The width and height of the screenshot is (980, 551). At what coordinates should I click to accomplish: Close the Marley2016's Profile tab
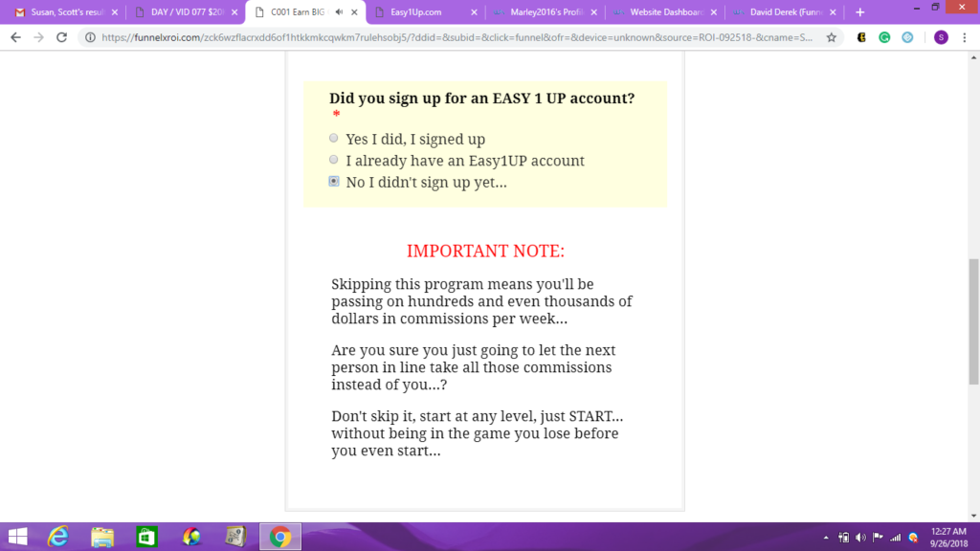tap(593, 11)
